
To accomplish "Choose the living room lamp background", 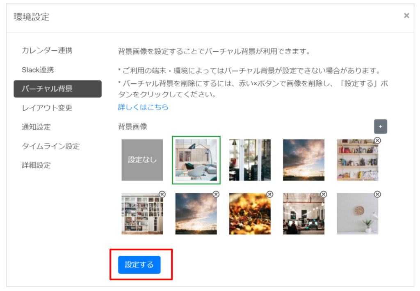I will click(x=196, y=160).
